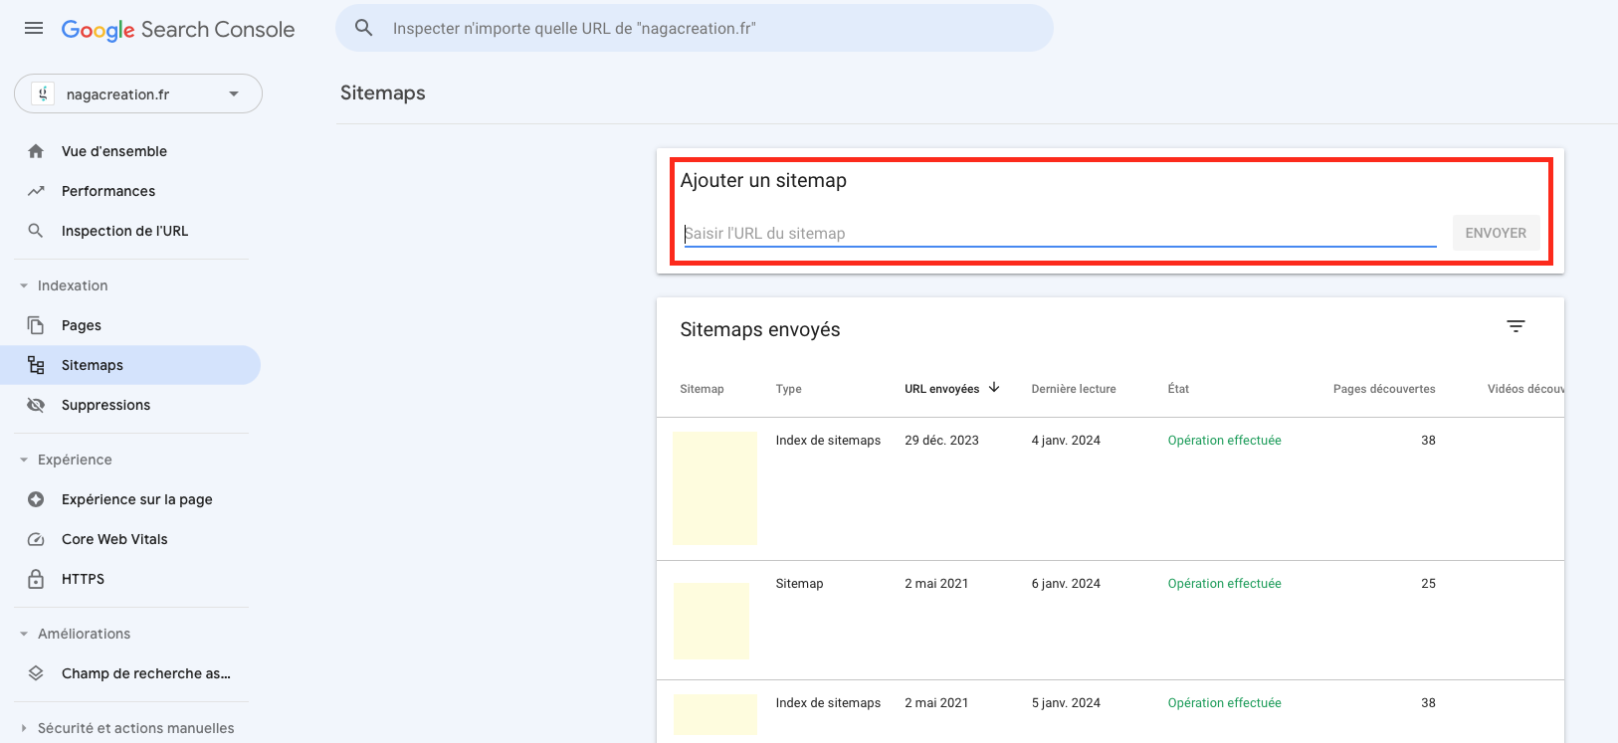Click the sort arrow next to URL envoyées
The width and height of the screenshot is (1618, 743).
pos(994,388)
